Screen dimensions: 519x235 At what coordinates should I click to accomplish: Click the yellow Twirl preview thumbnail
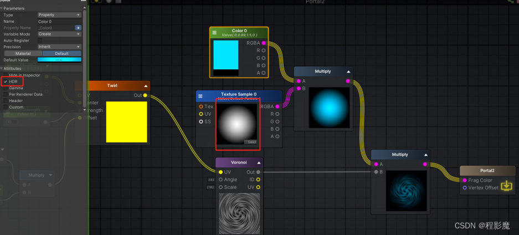[x=126, y=122]
